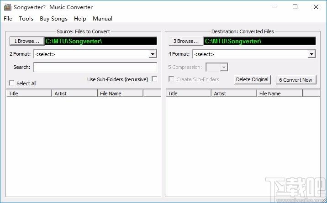Image resolution: width=327 pixels, height=203 pixels.
Task: Open the Help menu
Action: pyautogui.click(x=80, y=19)
